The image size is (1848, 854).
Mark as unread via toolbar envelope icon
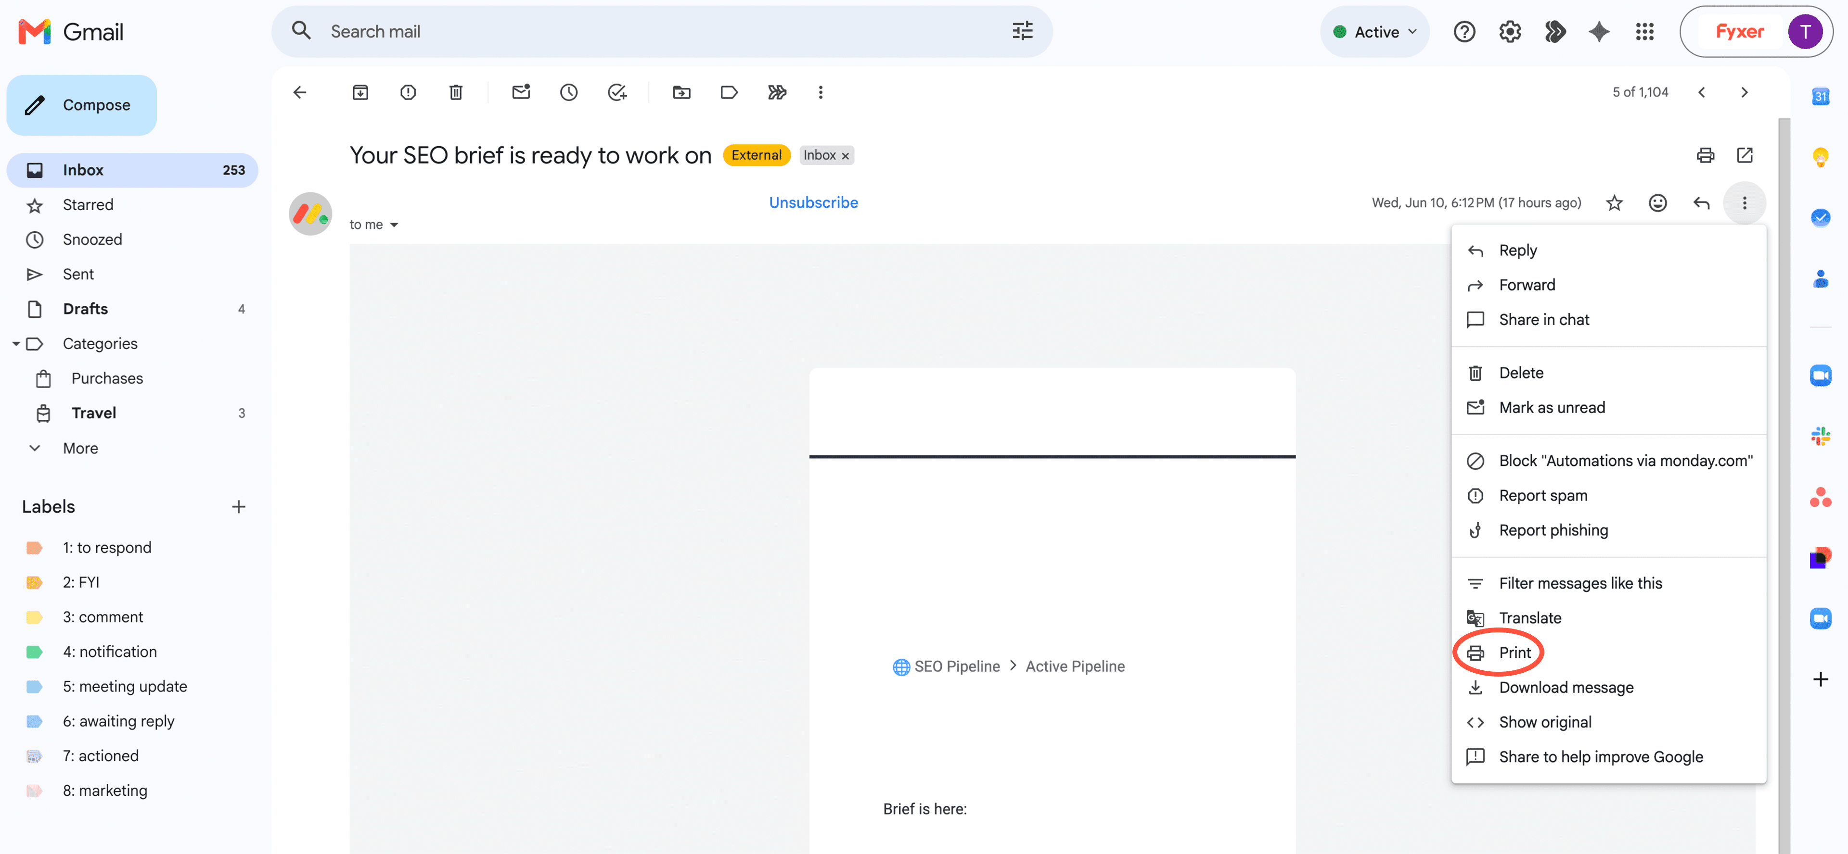coord(521,92)
